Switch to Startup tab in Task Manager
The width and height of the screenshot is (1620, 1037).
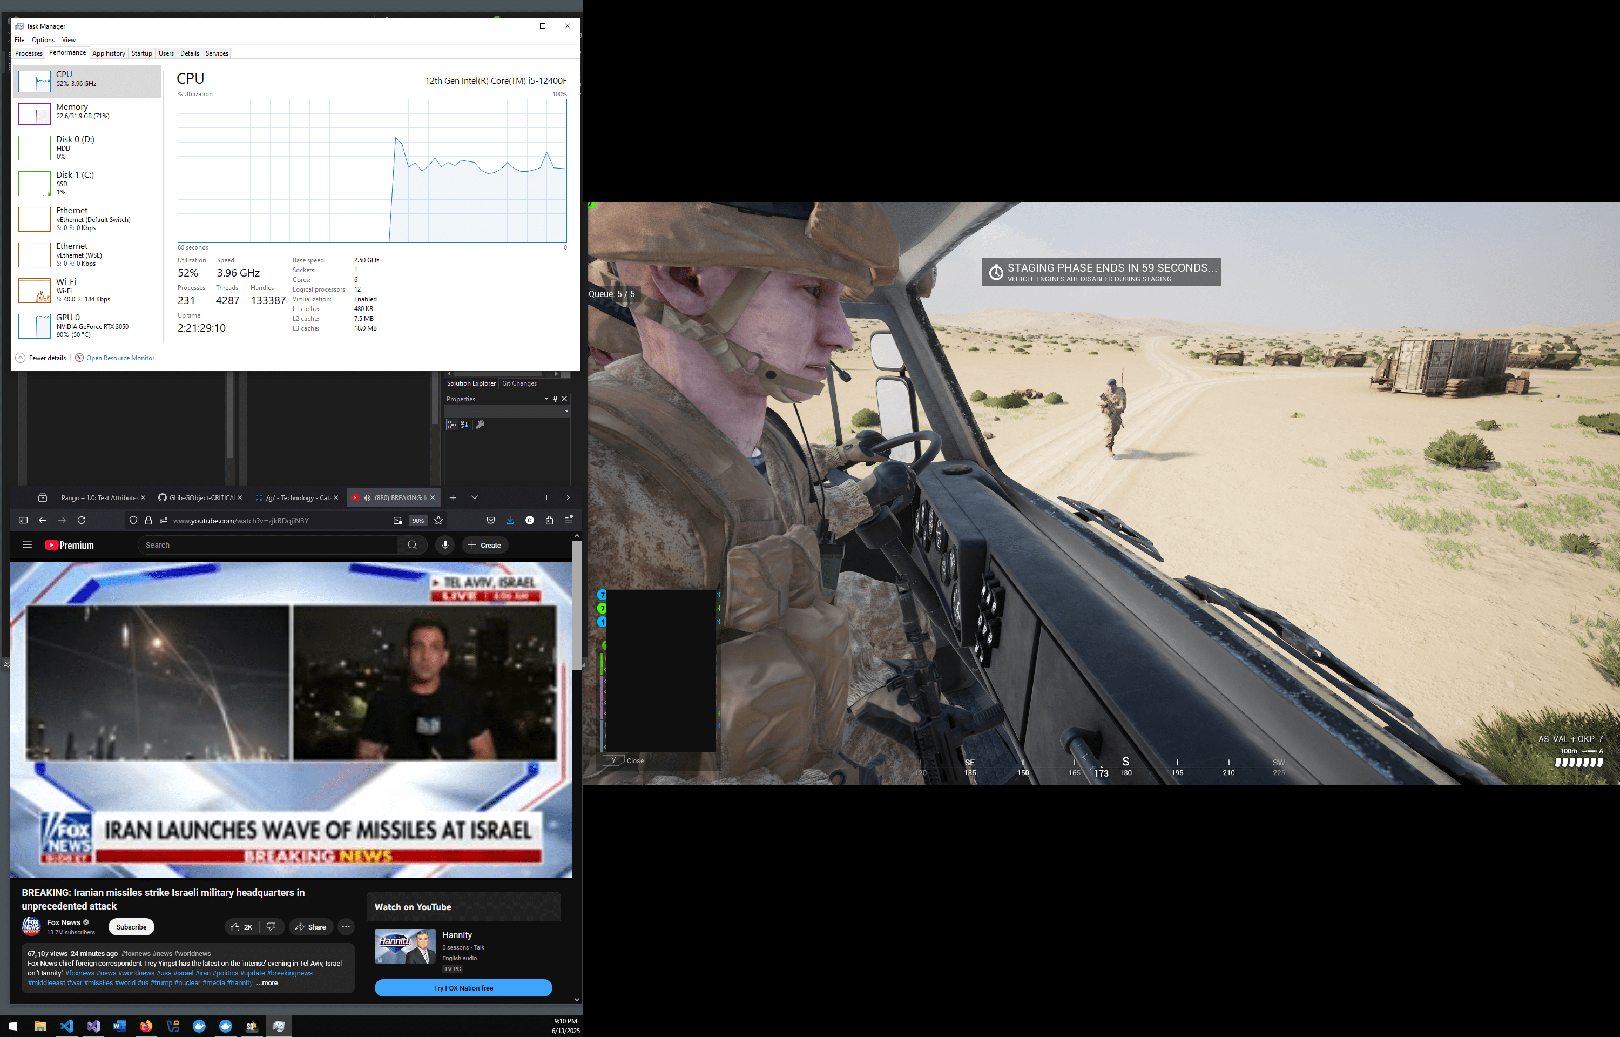click(141, 53)
